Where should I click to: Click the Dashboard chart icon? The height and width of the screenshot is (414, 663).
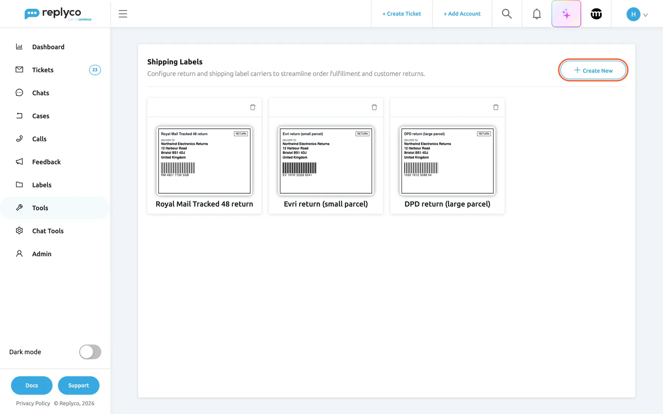[19, 47]
